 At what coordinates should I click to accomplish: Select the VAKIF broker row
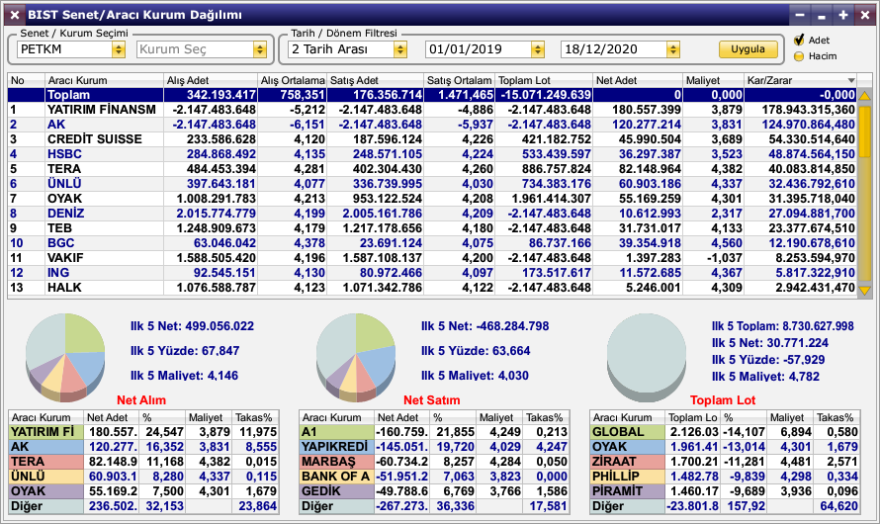(432, 258)
